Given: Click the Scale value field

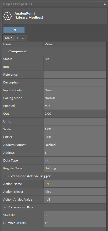Looking at the screenshot, I should pos(75,129).
